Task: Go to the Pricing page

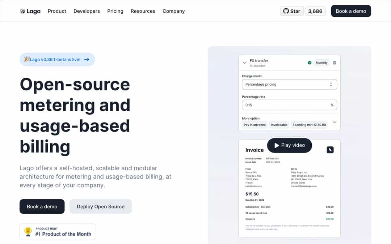Action: (x=115, y=11)
